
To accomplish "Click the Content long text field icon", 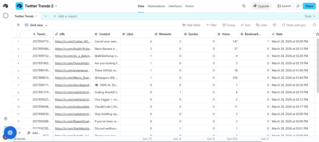I will 96,34.
